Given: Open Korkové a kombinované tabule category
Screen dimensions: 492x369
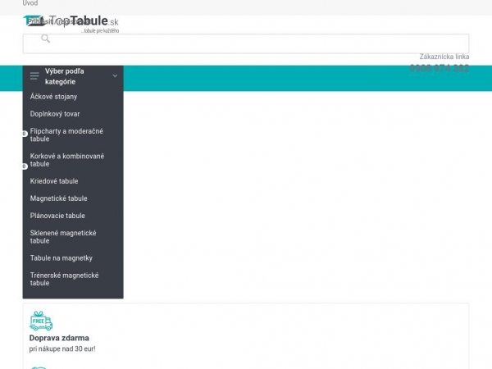Looking at the screenshot, I should coord(67,160).
